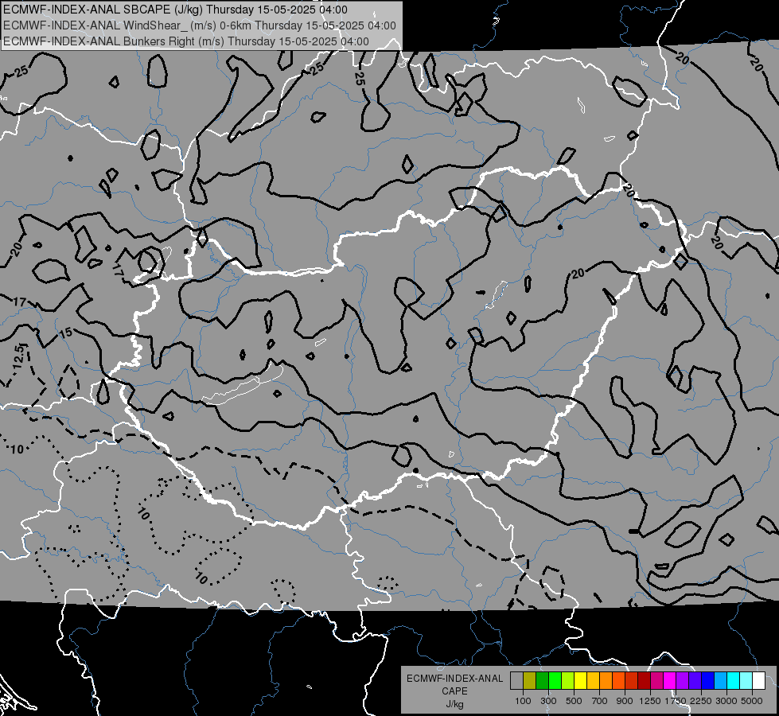Select the pure yellow legend swatch
Viewport: 779px width, 716px height.
click(x=580, y=681)
